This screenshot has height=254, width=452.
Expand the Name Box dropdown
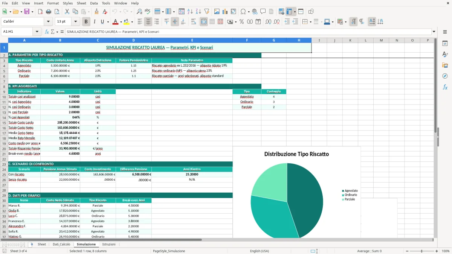coord(37,32)
